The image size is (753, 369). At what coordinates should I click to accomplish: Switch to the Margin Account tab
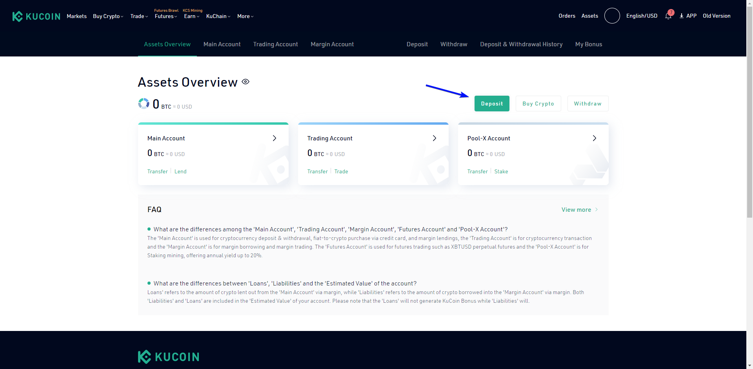pos(332,44)
